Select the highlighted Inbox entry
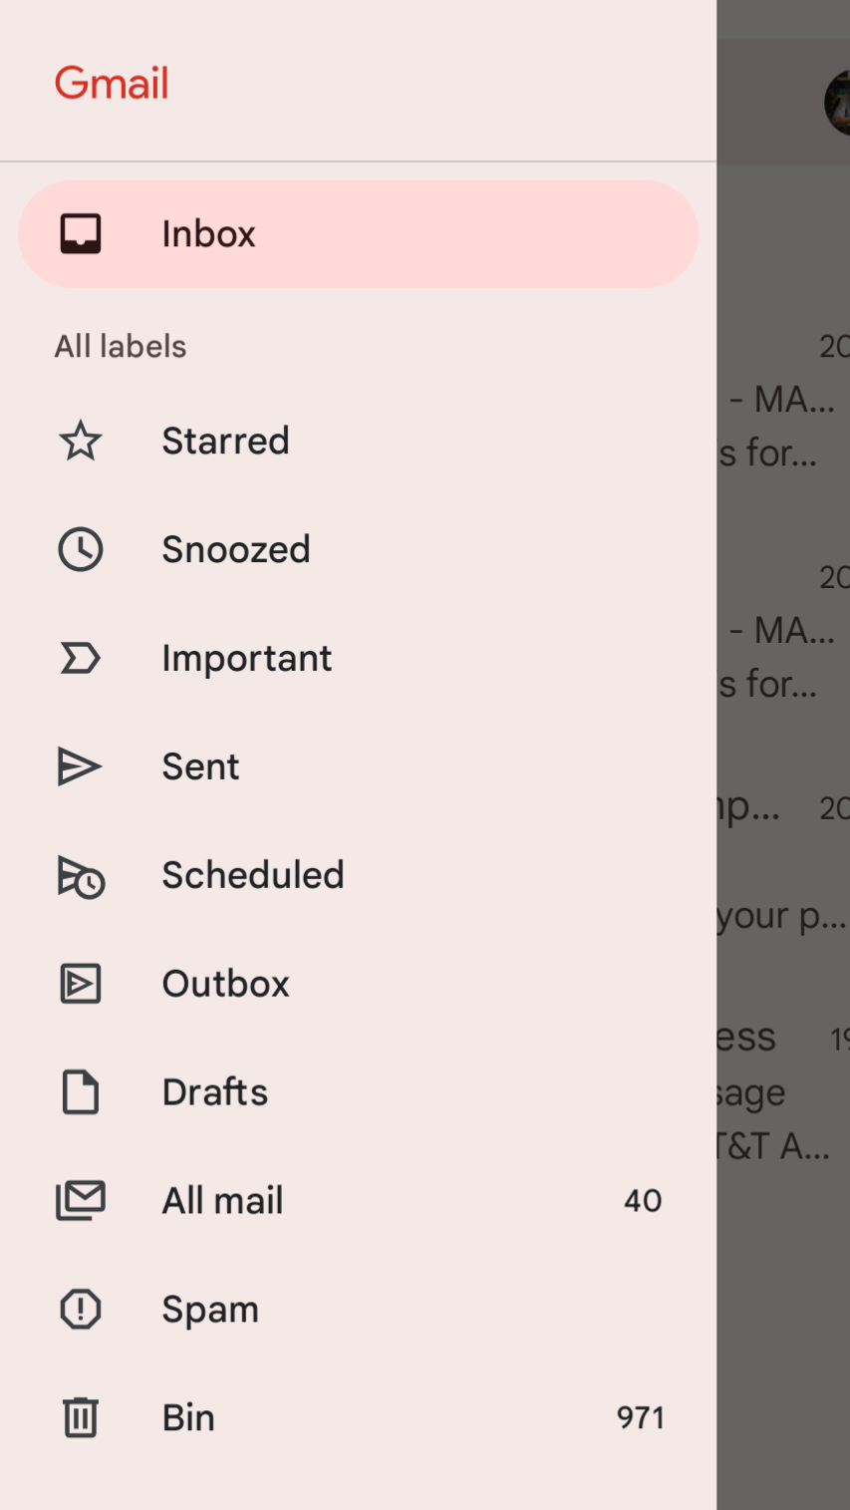 [x=358, y=234]
